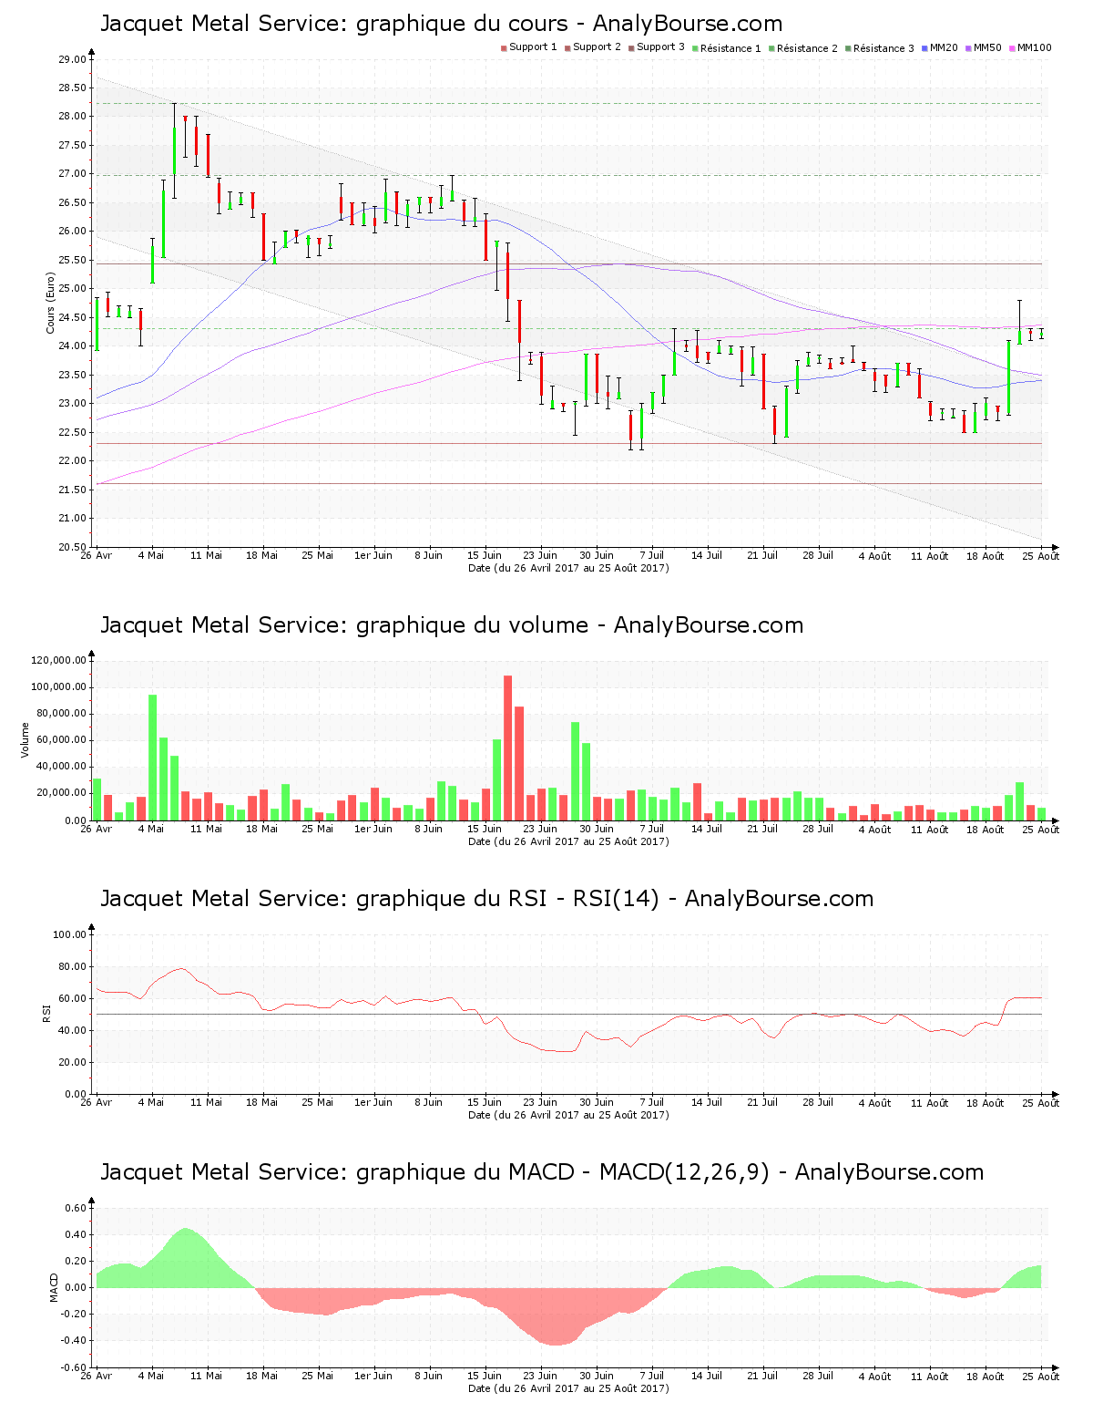Click the tallest red volume bar

click(507, 748)
